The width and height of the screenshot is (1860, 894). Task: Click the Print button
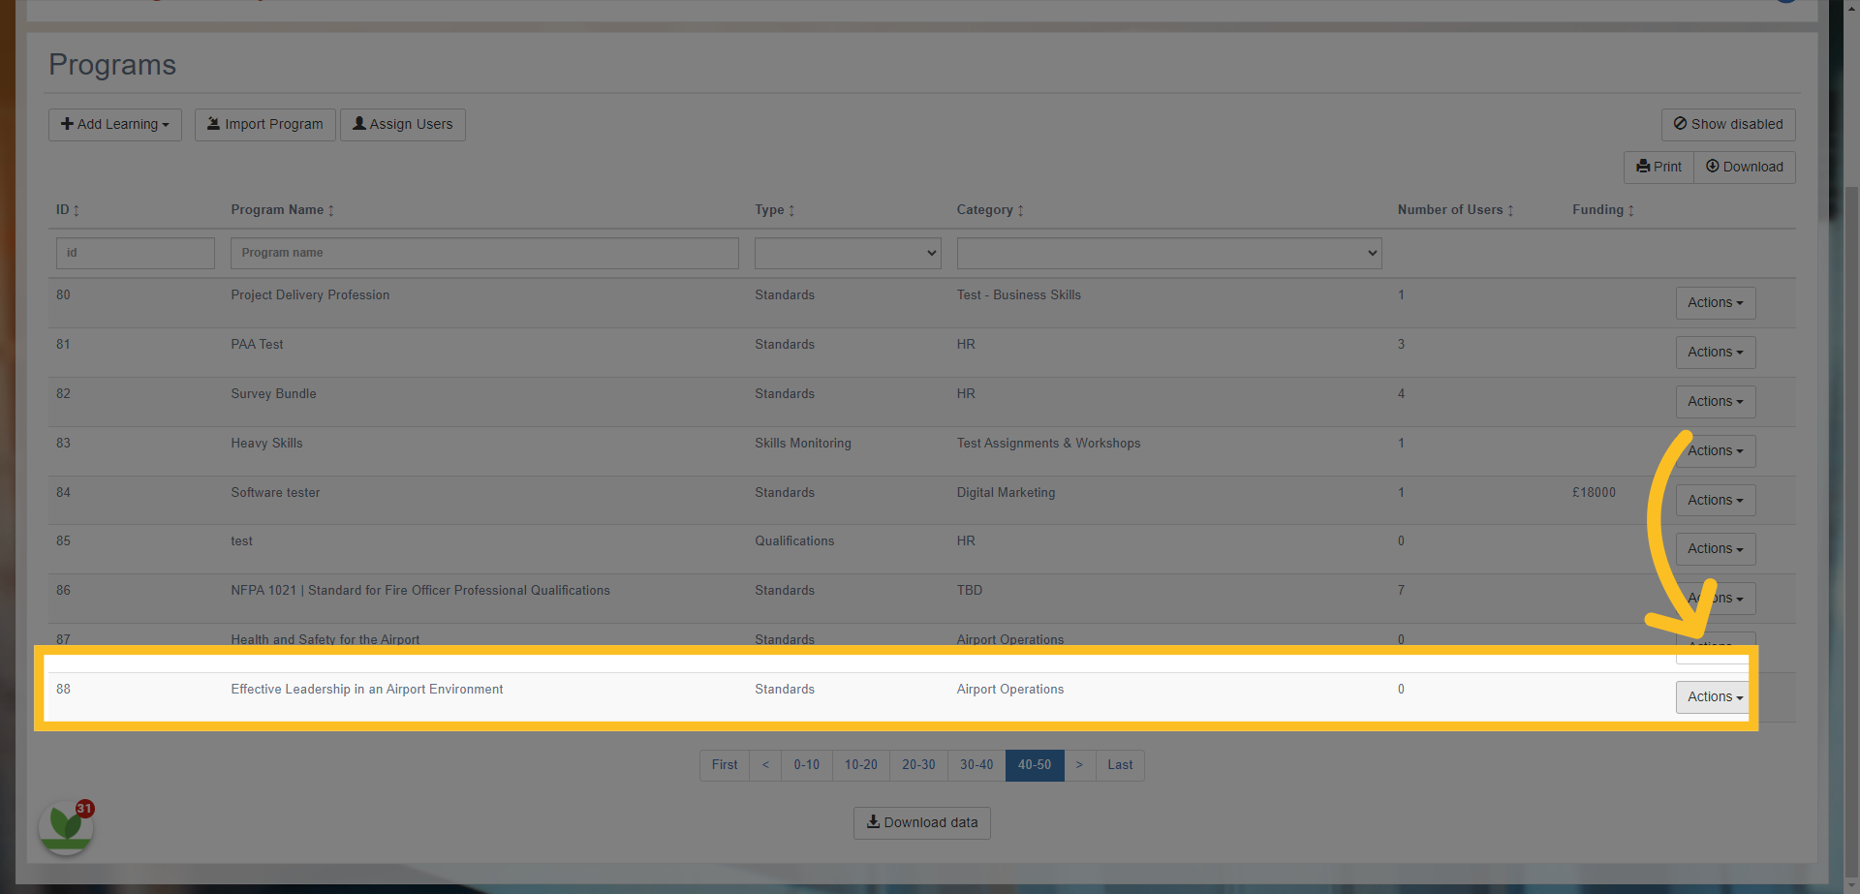click(1658, 167)
